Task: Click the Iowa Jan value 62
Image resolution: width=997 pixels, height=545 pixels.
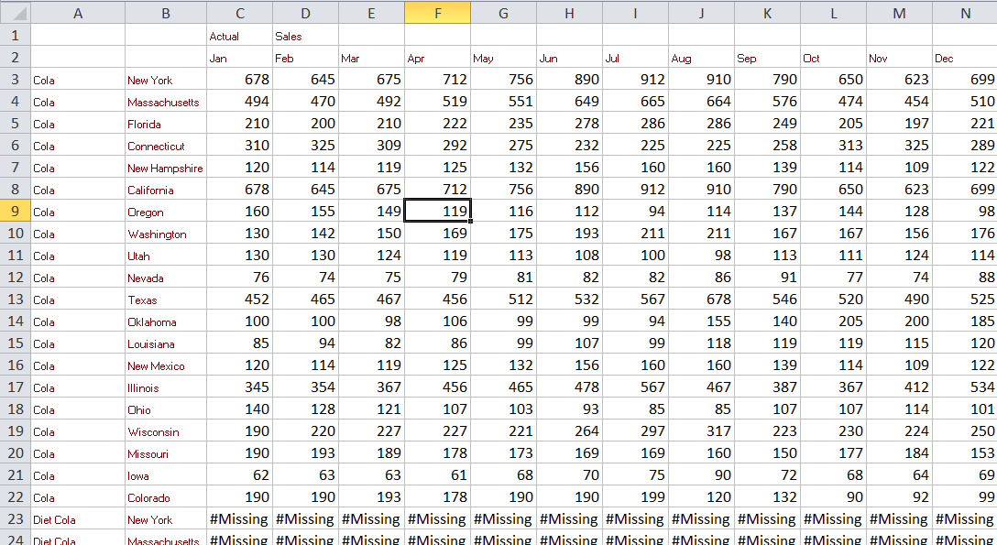Action: 240,475
